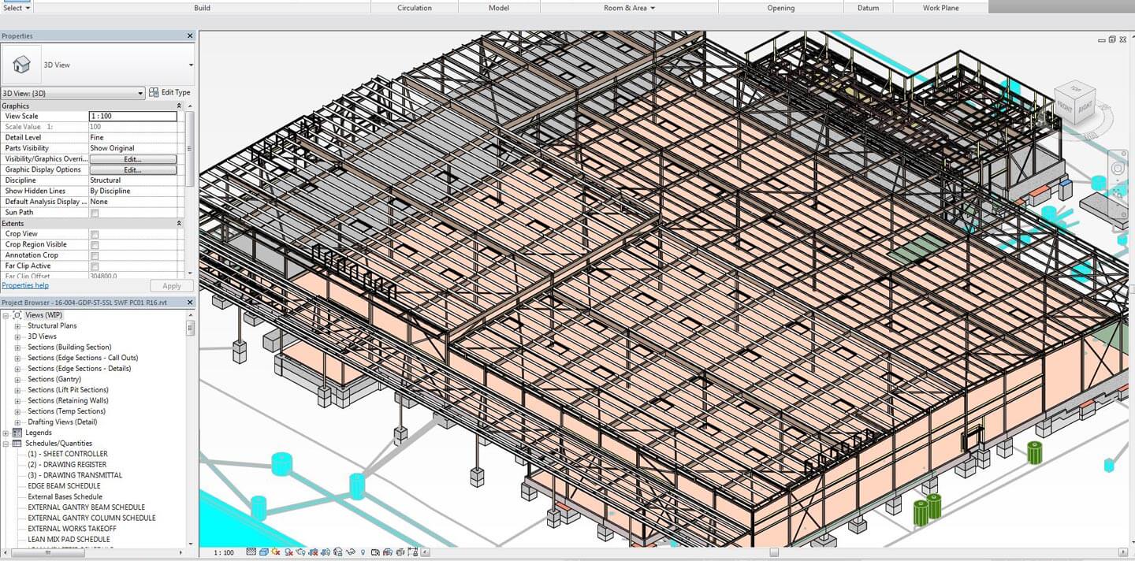Enable the Annotation Crop checkbox
Image resolution: width=1135 pixels, height=561 pixels.
click(95, 255)
